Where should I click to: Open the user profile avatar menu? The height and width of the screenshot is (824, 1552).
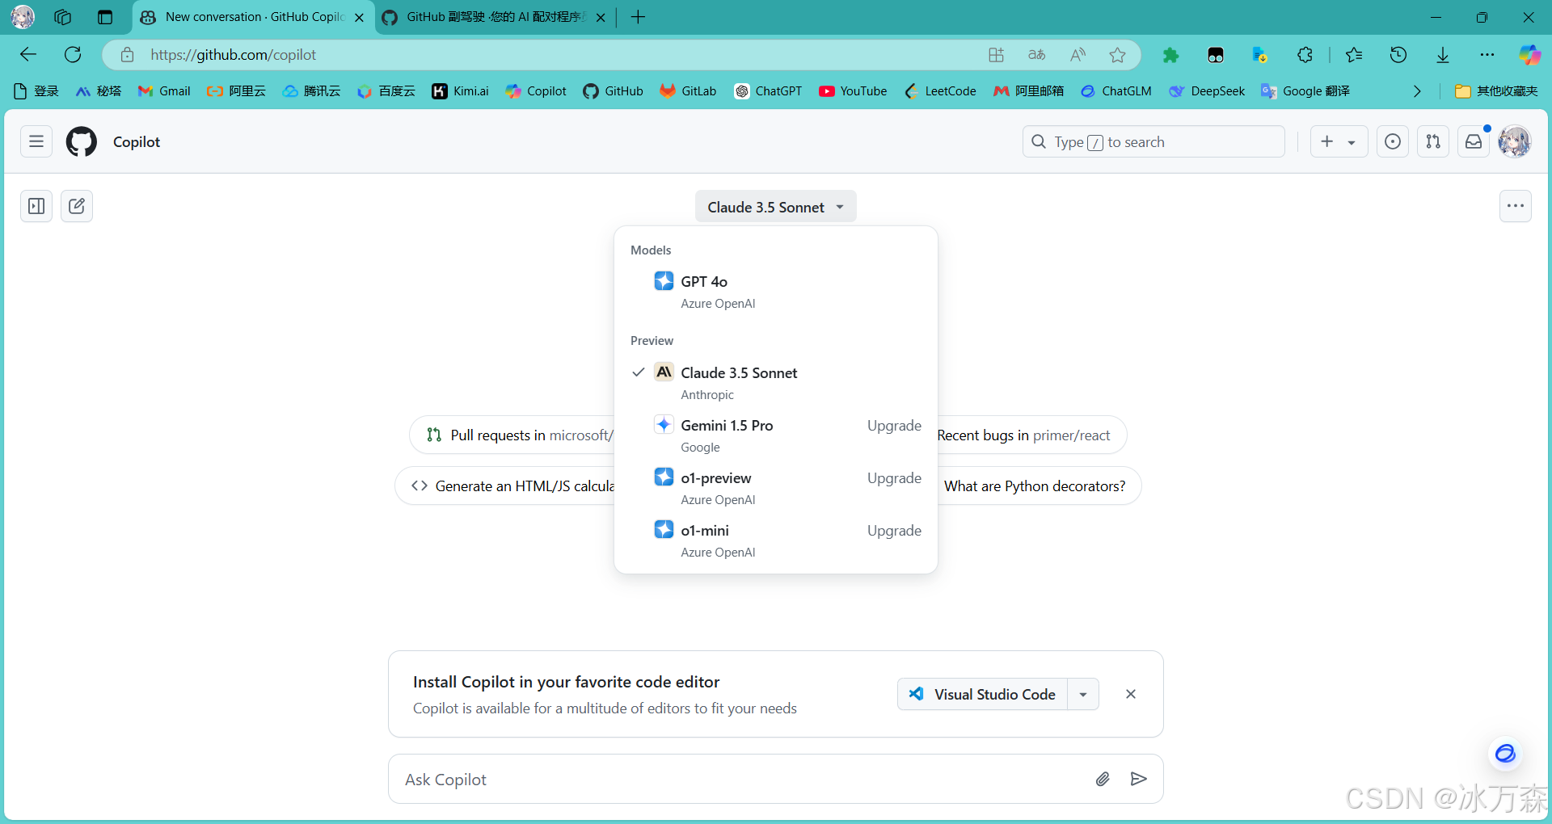click(x=1514, y=141)
